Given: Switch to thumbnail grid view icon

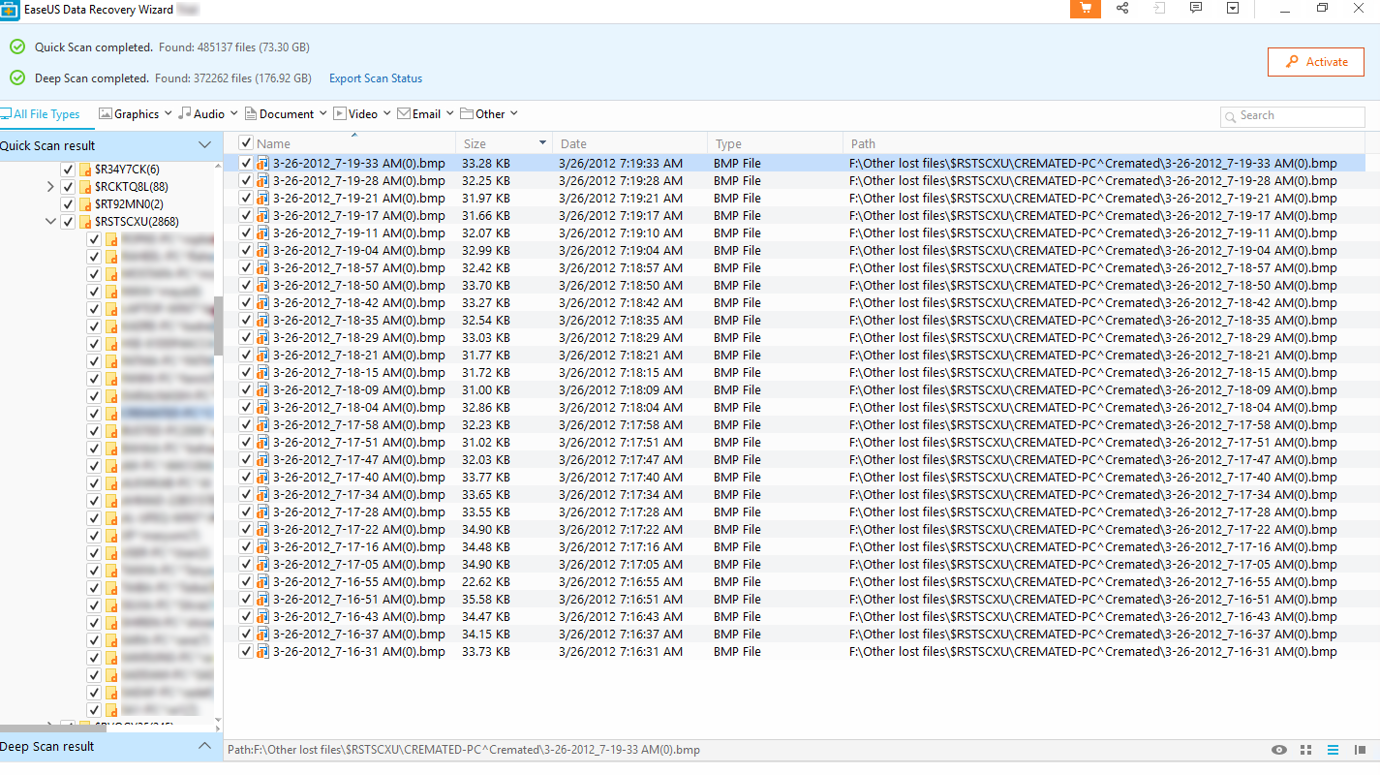Looking at the screenshot, I should [x=1305, y=750].
